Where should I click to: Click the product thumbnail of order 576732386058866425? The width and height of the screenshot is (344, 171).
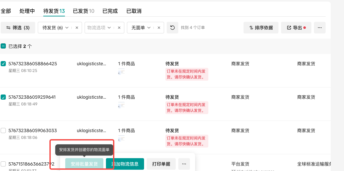tap(121, 72)
